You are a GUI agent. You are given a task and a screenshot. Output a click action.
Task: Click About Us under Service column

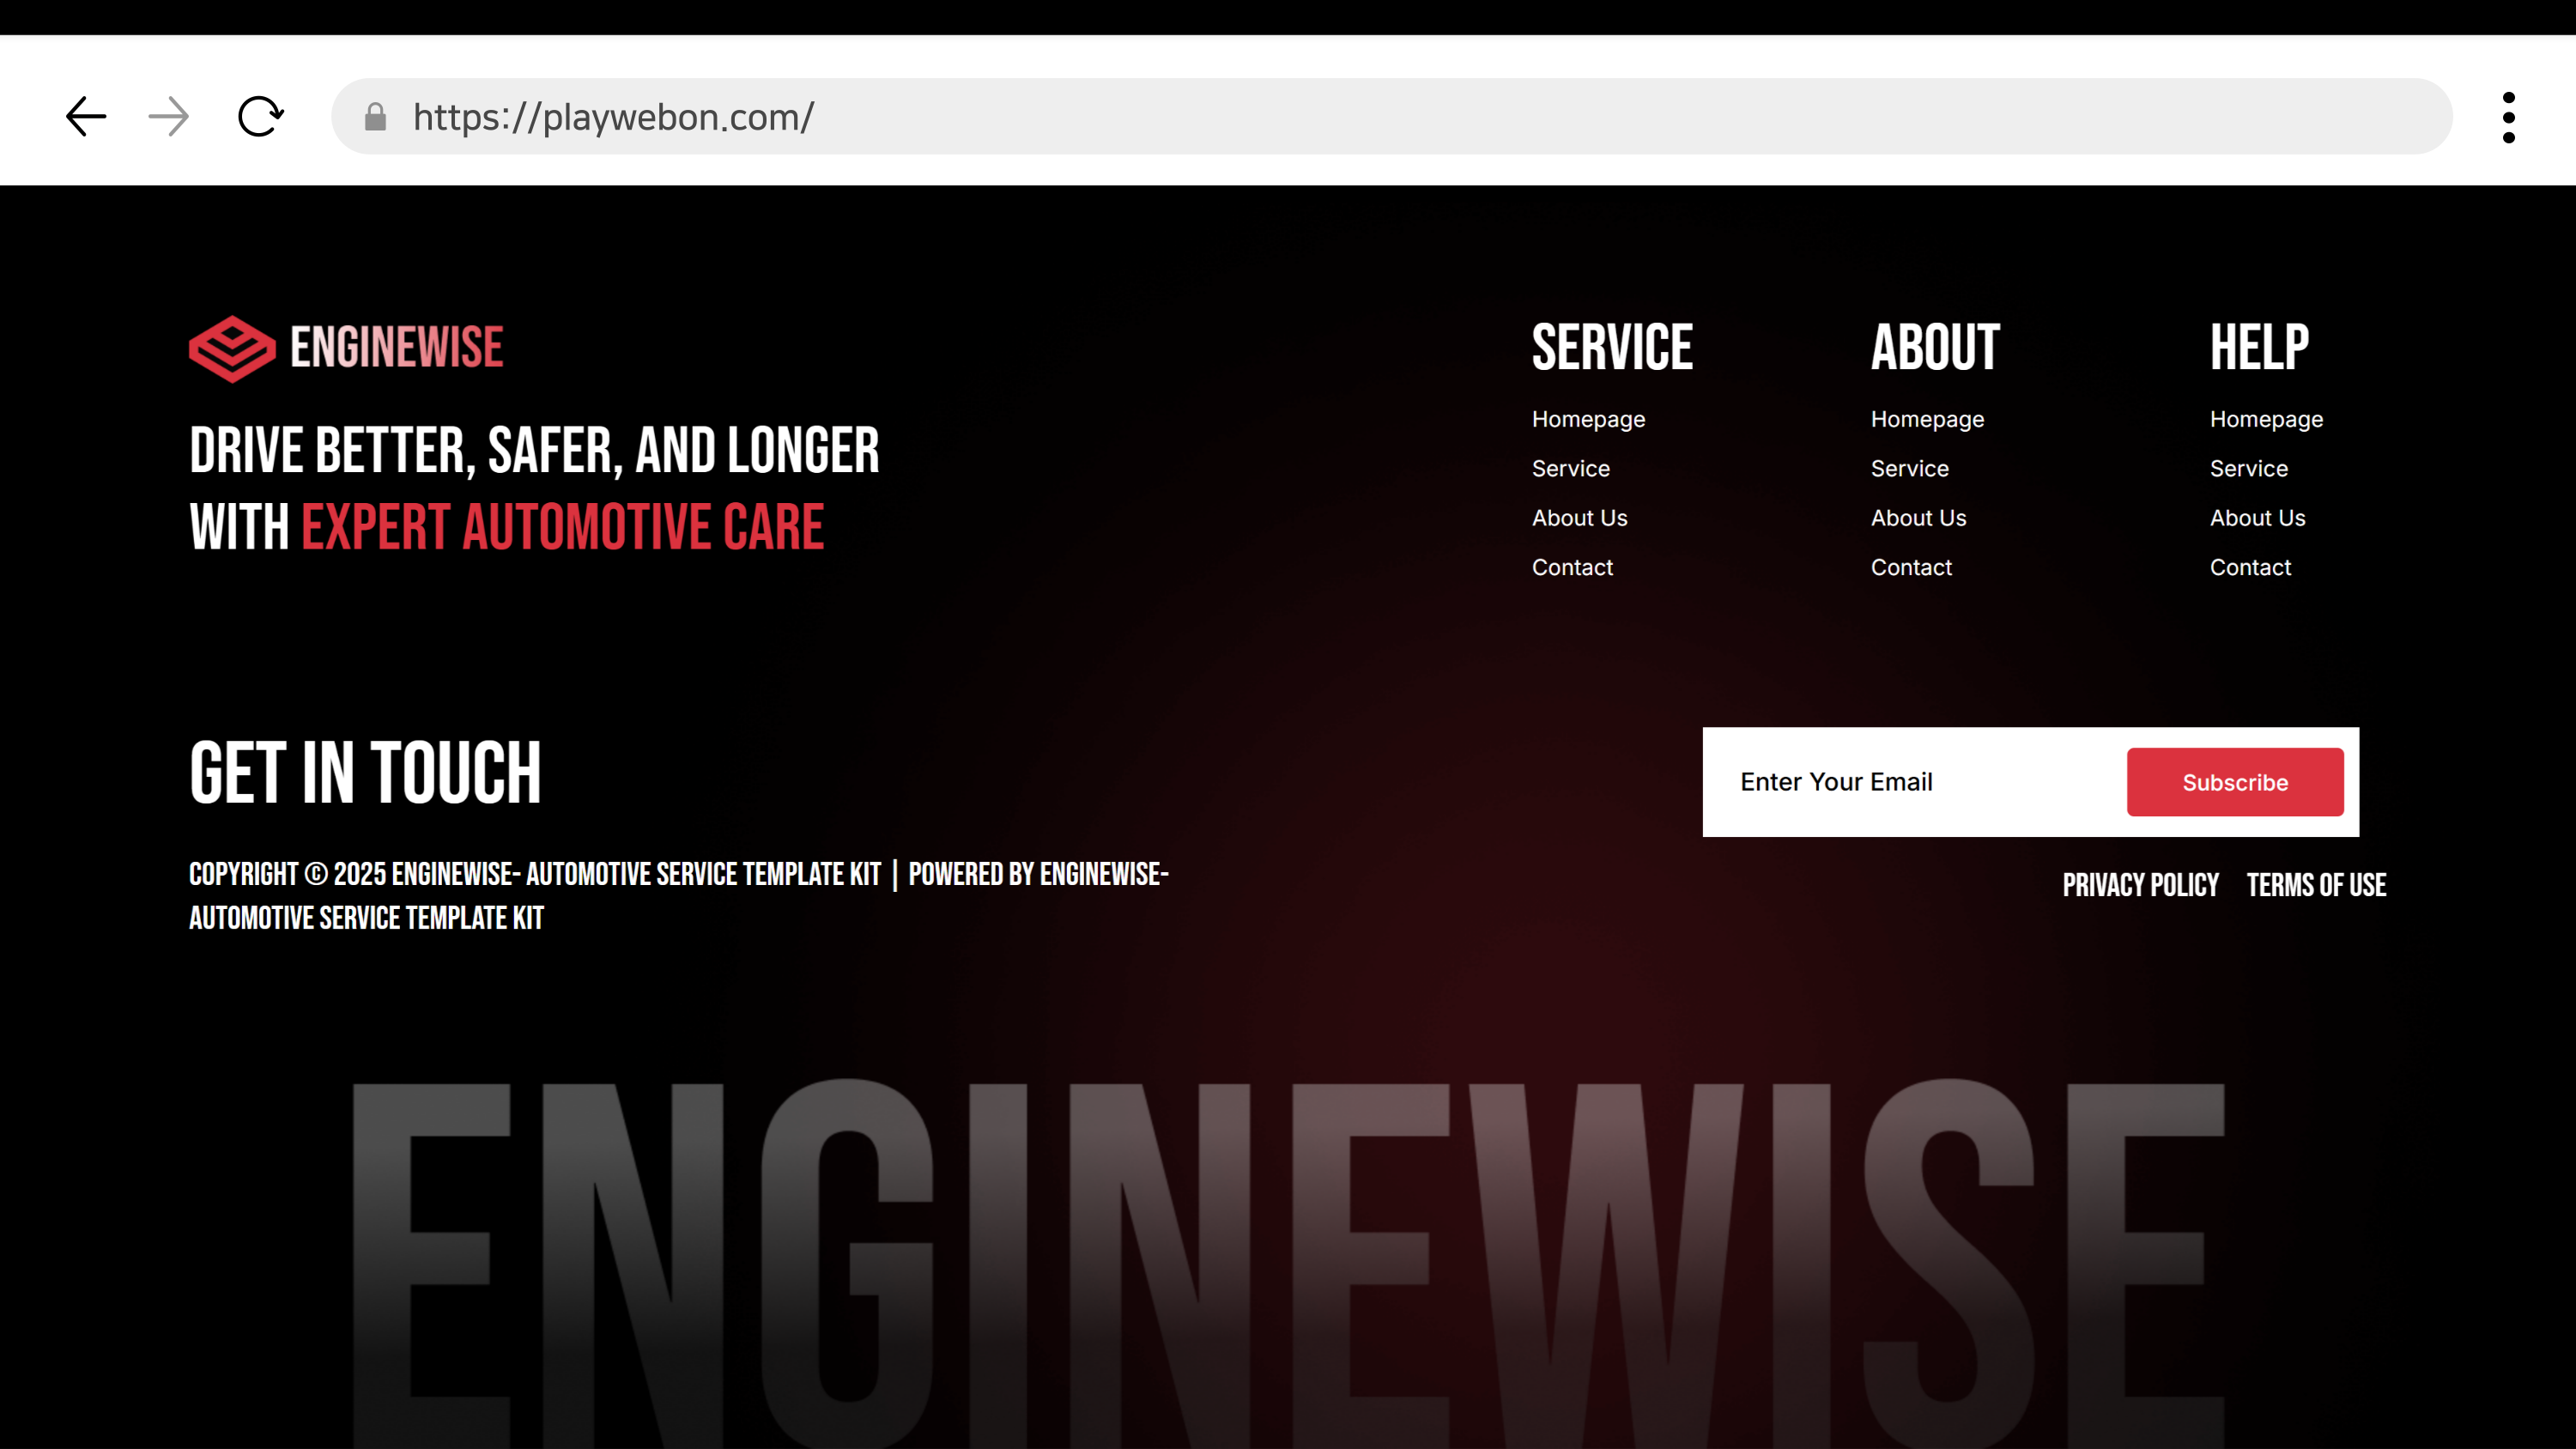point(1579,518)
